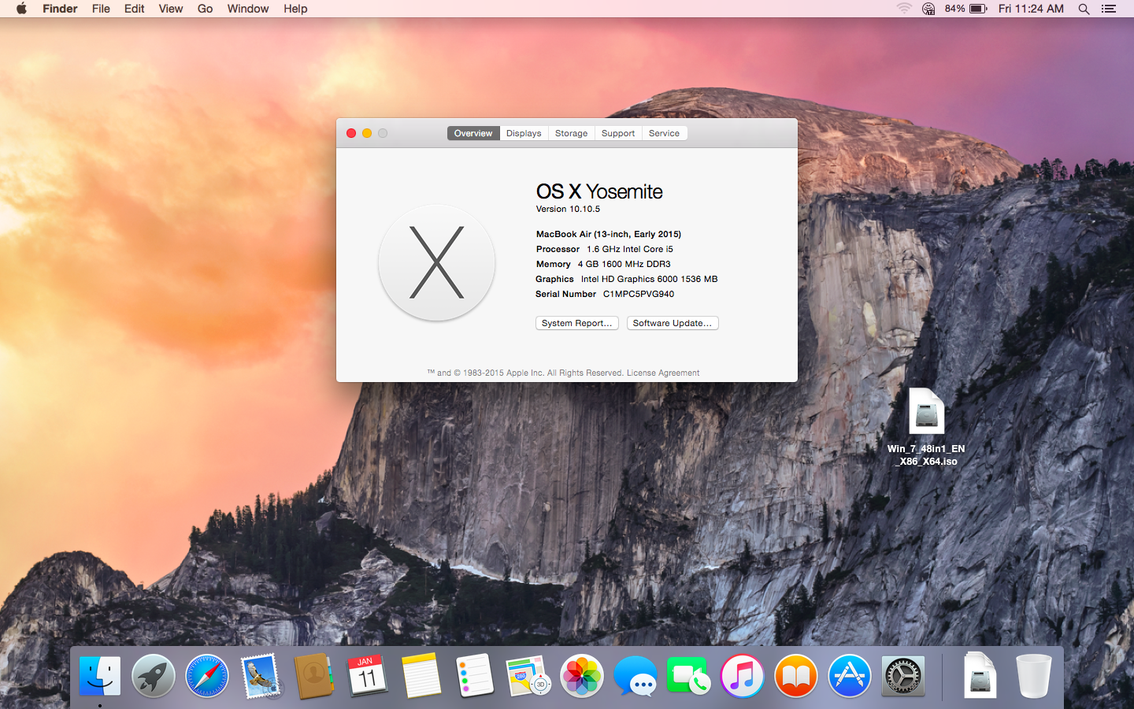The height and width of the screenshot is (709, 1134).
Task: Select the Win_7_48in1 ISO desktop file
Action: tap(926, 412)
